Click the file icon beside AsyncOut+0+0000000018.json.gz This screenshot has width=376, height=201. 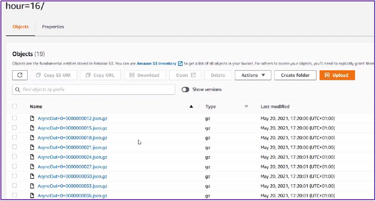(32, 137)
